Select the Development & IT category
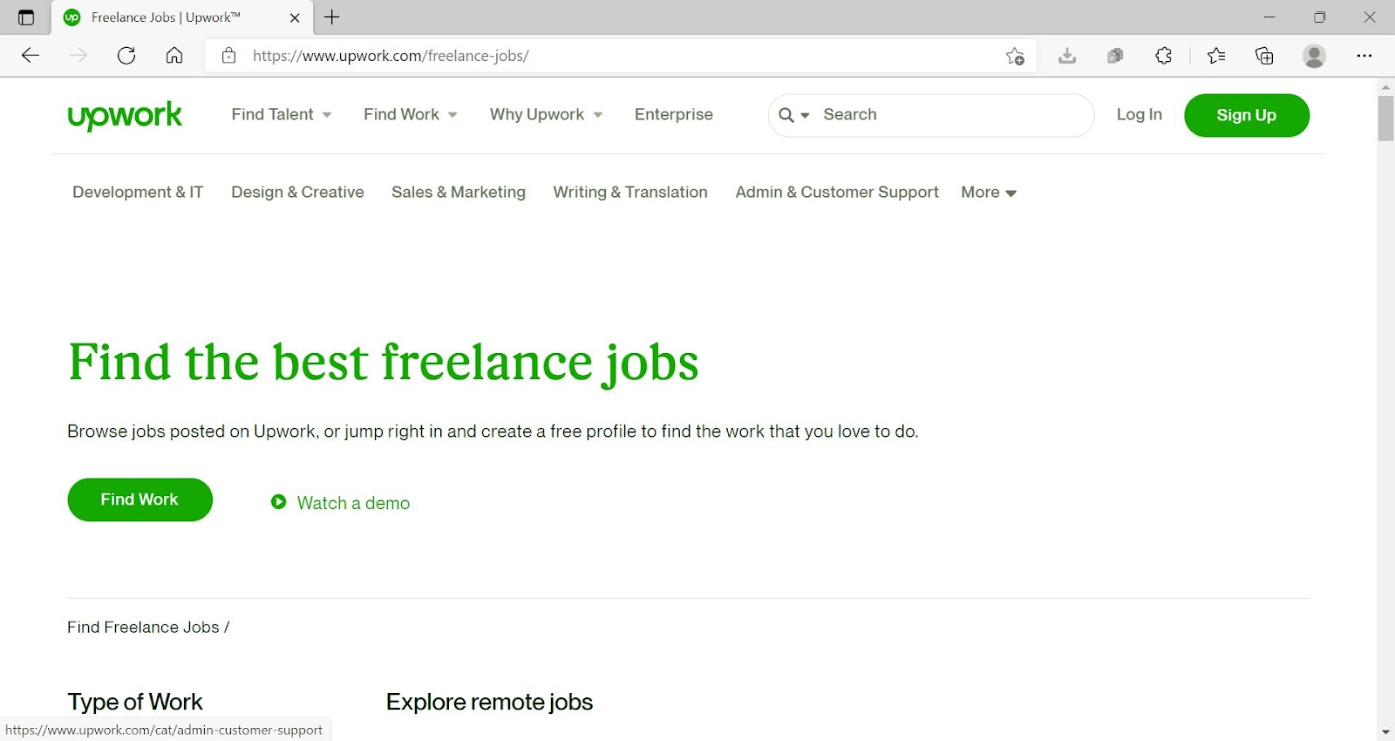 [138, 192]
